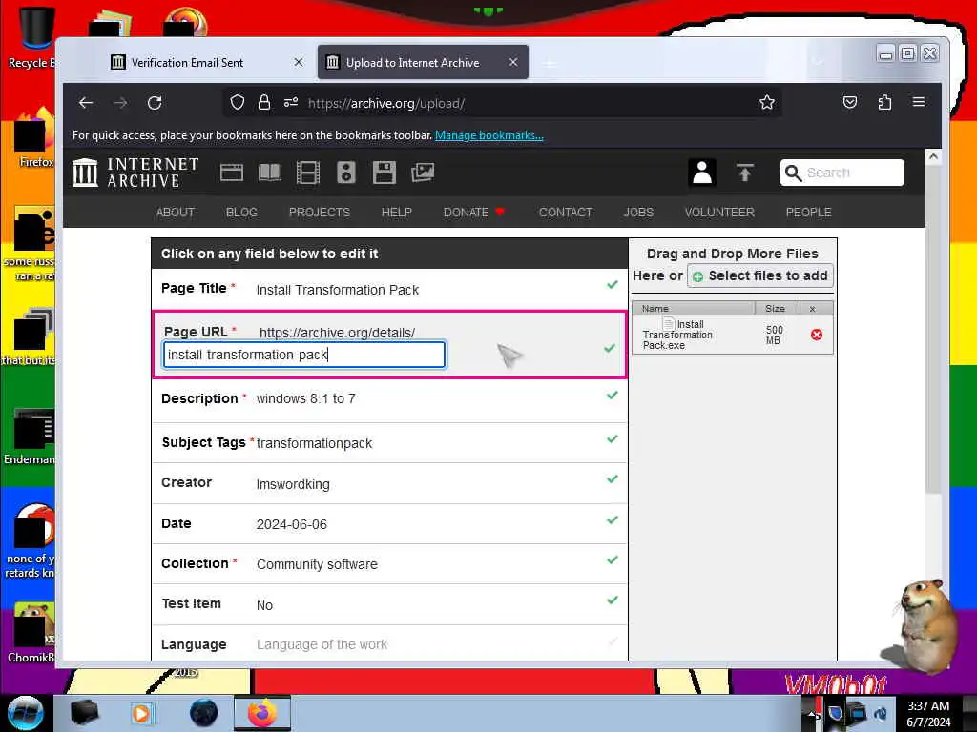Bookmark this page with the star icon
This screenshot has height=732, width=977.
[767, 103]
